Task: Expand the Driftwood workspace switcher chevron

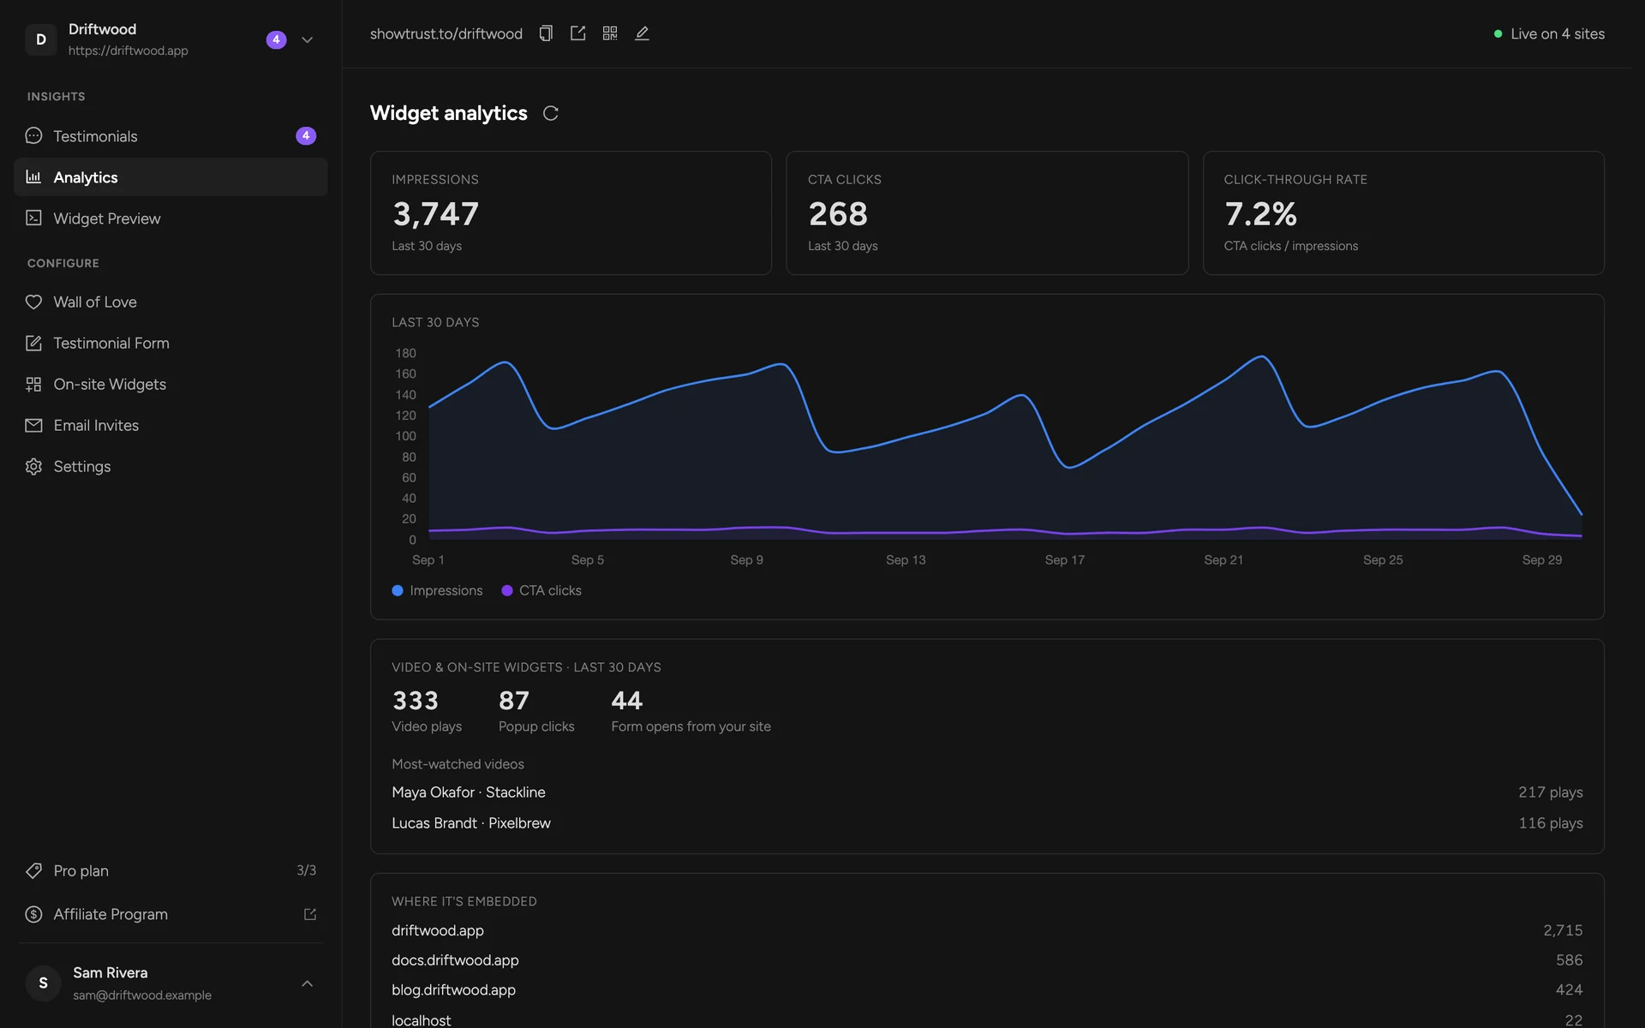Action: tap(308, 39)
